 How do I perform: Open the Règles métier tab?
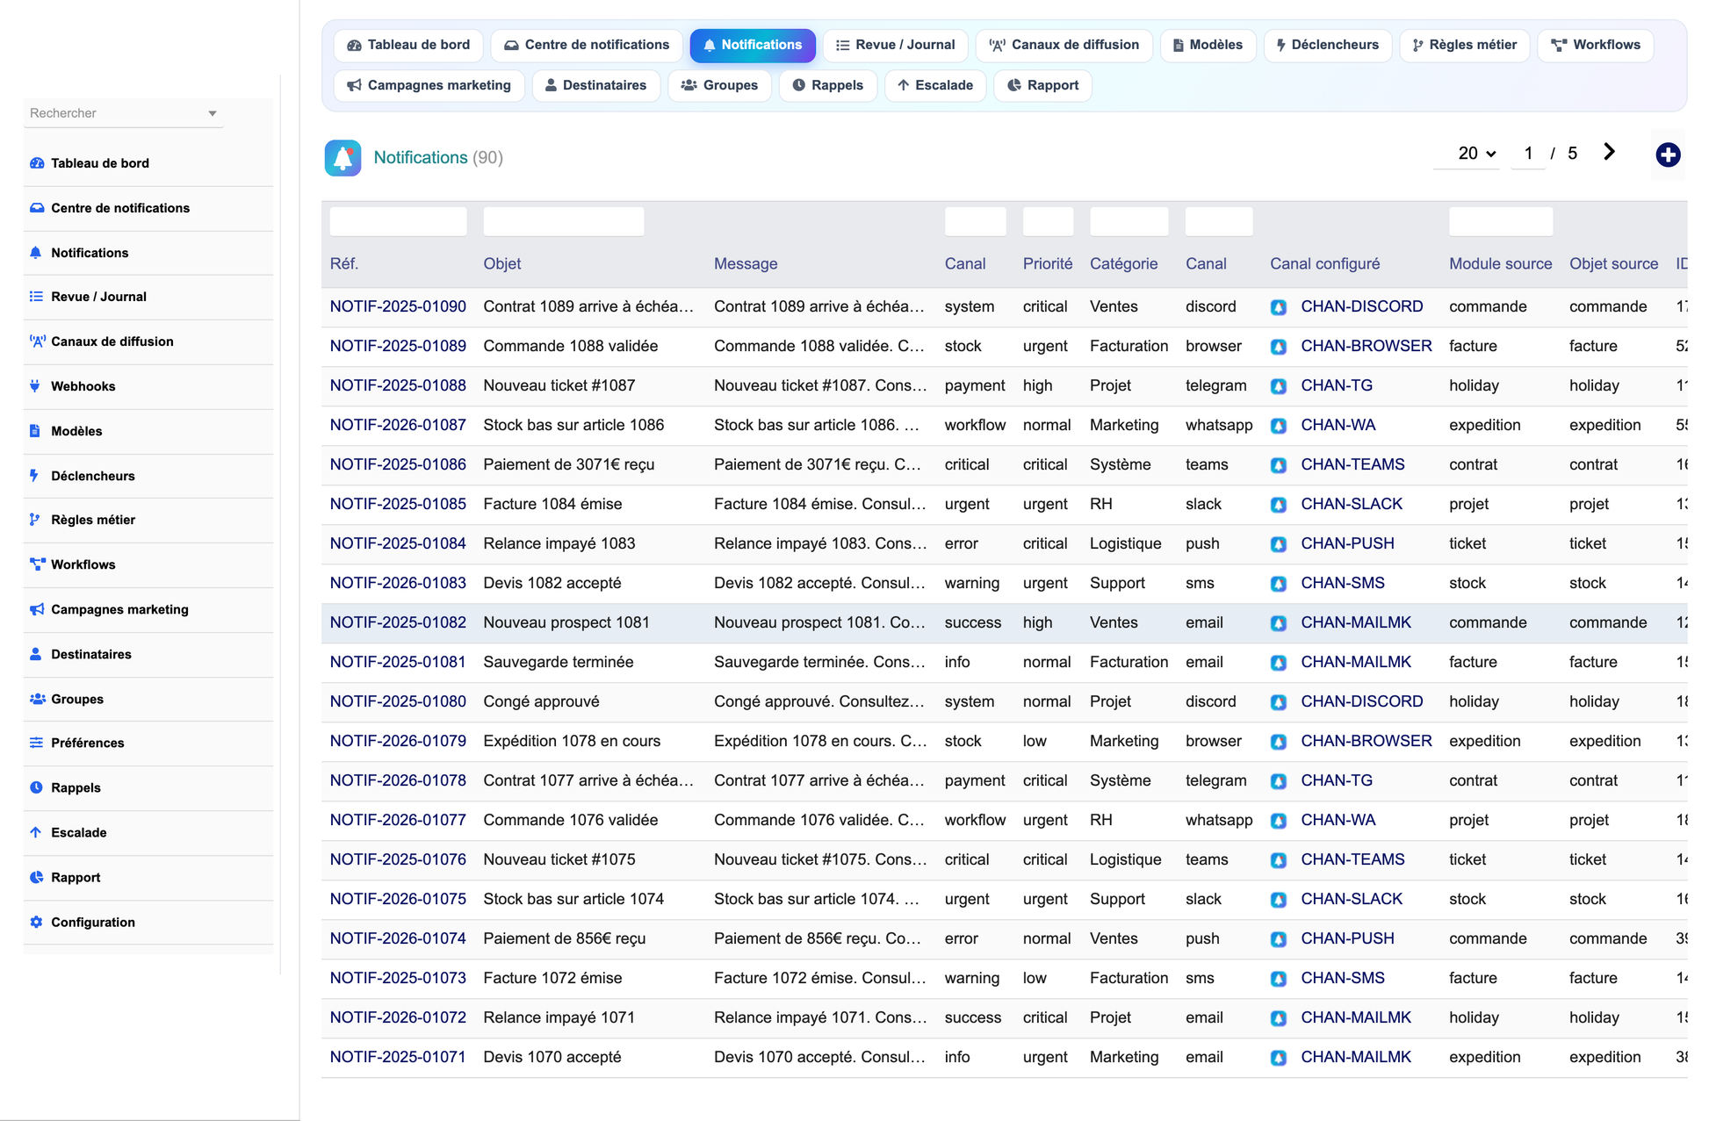[x=1465, y=45]
